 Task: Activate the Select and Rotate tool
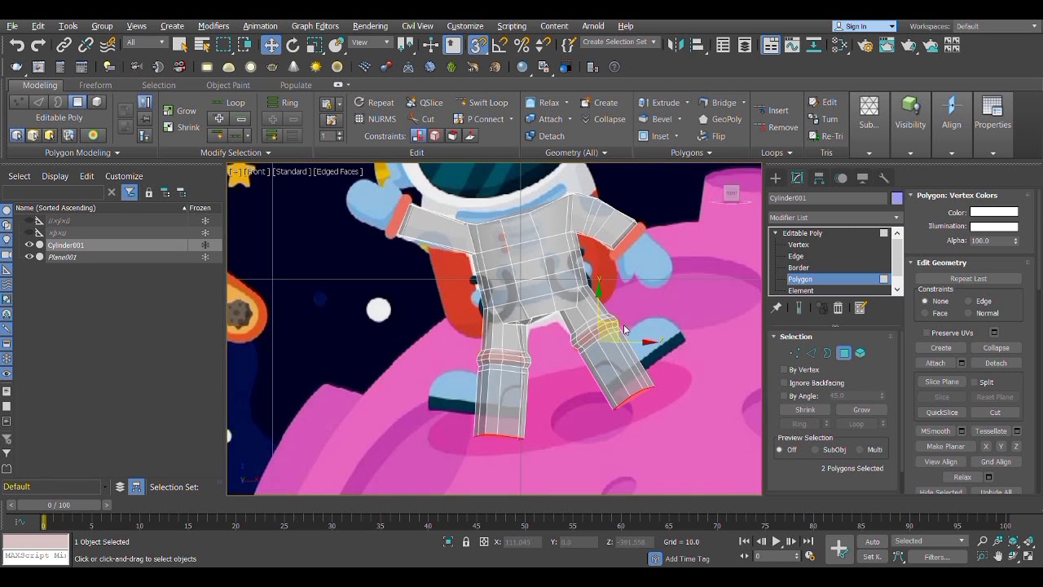coord(293,45)
